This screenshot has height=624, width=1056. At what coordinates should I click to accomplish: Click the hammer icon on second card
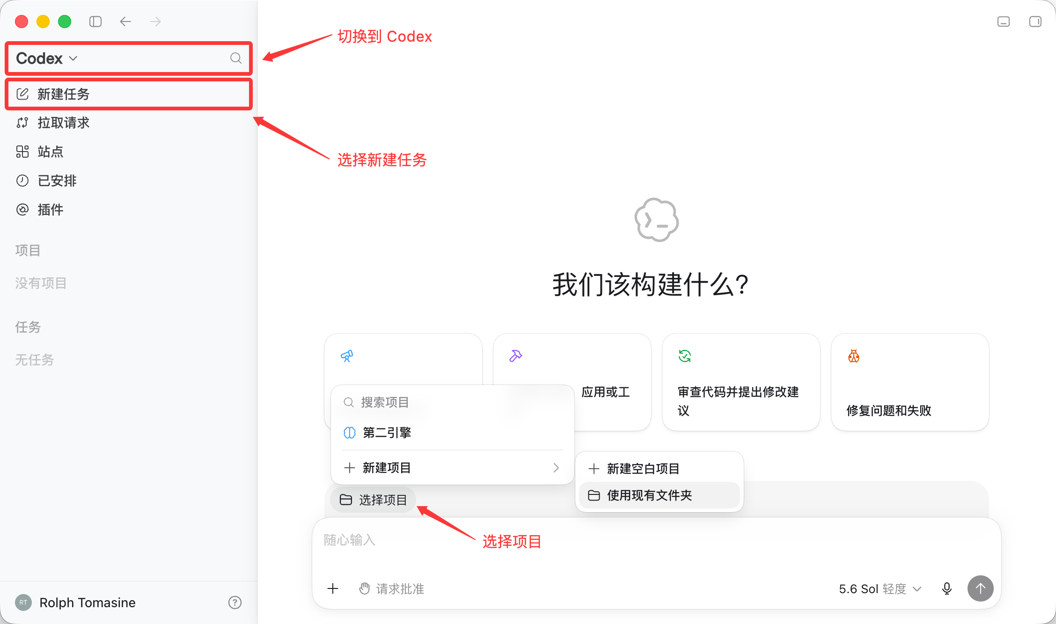[515, 356]
